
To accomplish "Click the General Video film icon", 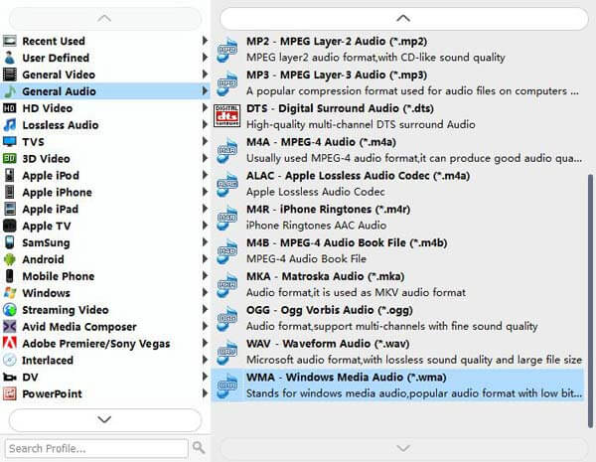I will [10, 75].
